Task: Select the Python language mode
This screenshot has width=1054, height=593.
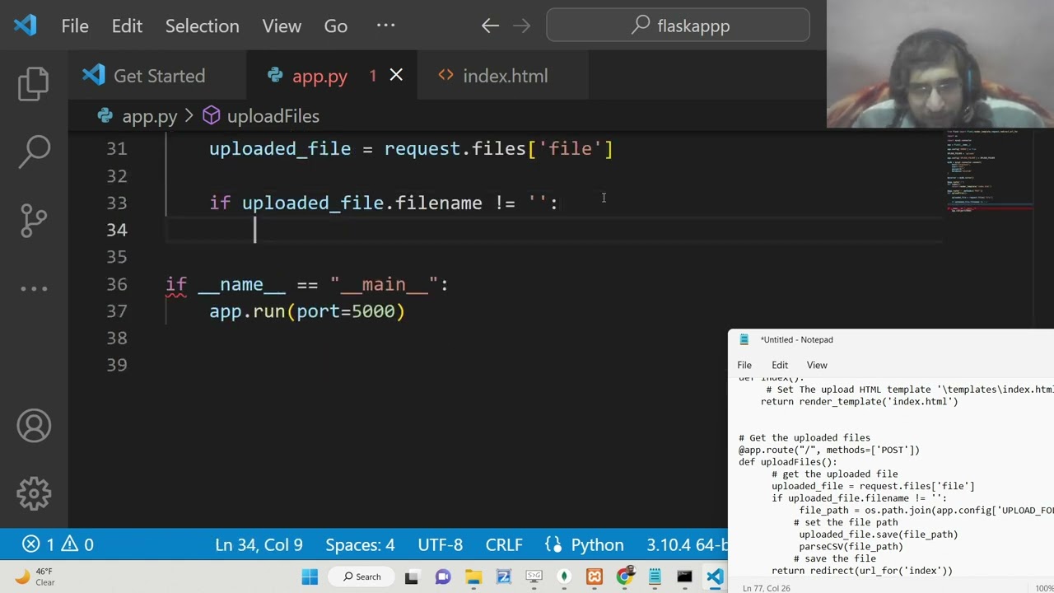Action: click(x=585, y=545)
